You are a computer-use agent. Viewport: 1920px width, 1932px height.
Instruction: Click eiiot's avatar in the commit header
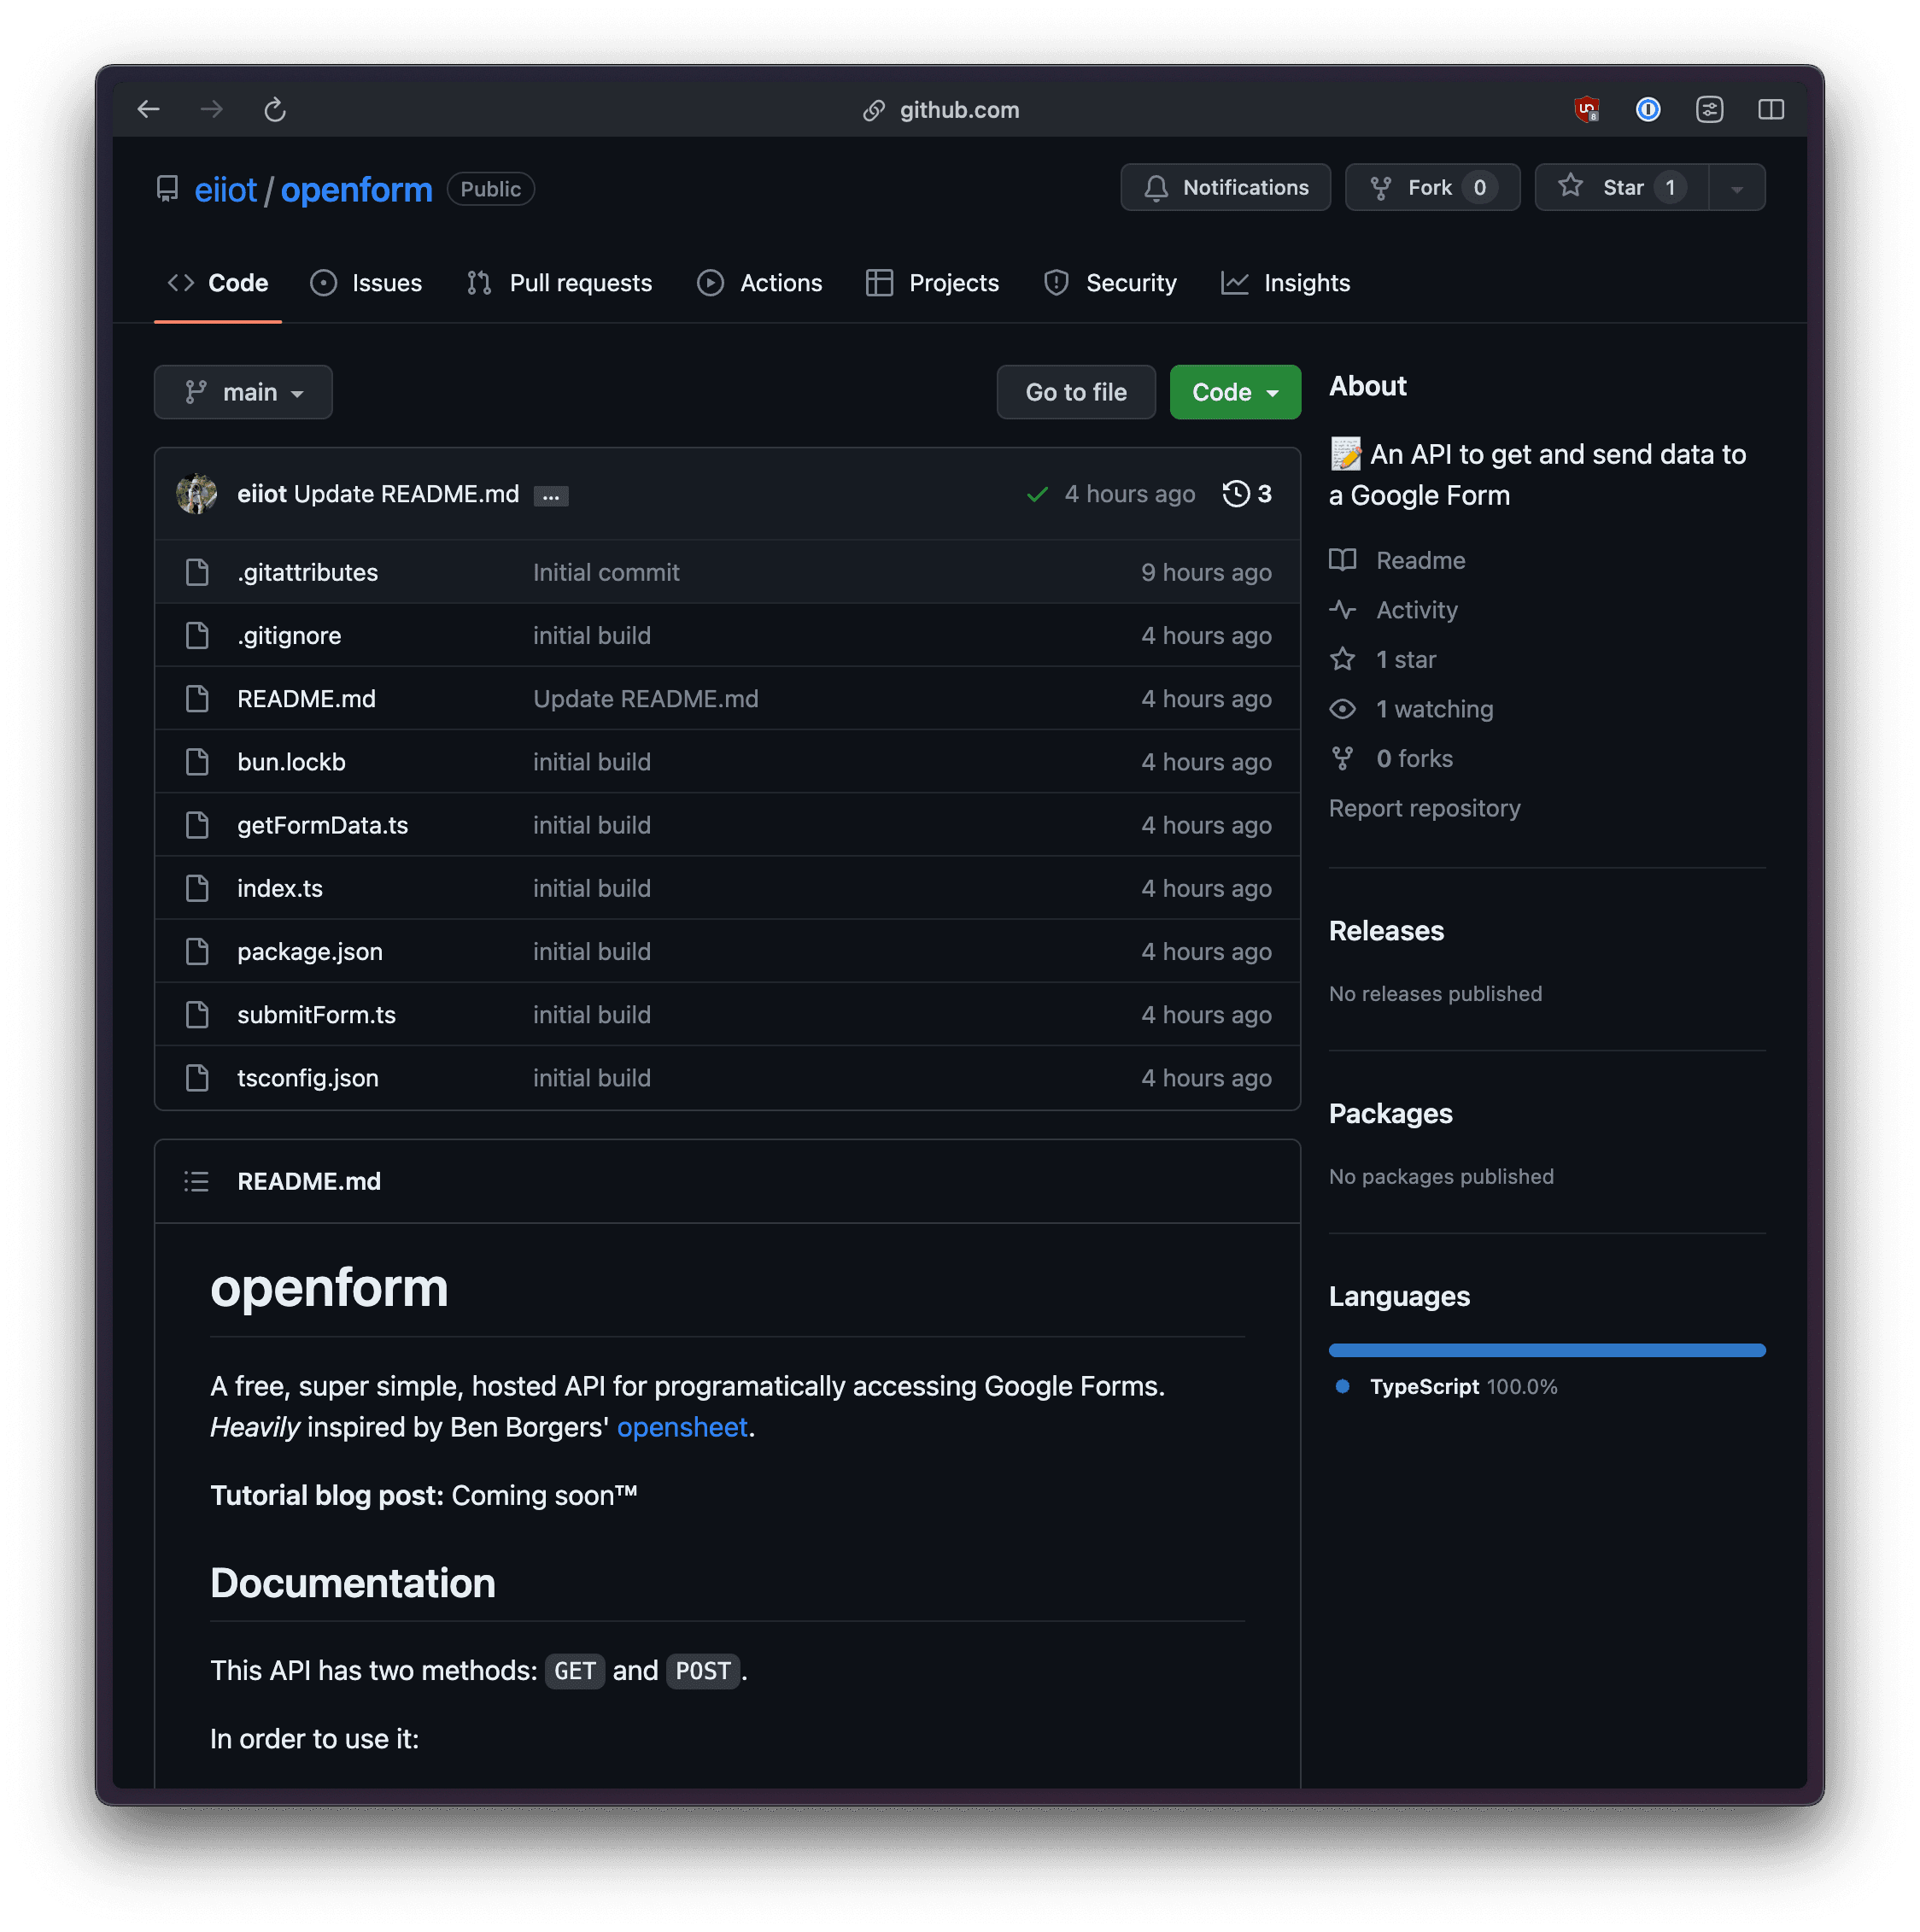197,493
